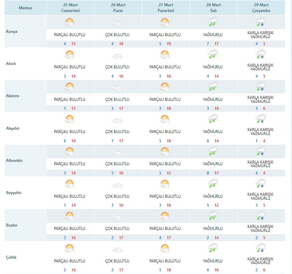292x274 pixels.
Task: Click Bozkır's KARLA KARIŞIK YAĞMURLU label
Action: click(260, 229)
